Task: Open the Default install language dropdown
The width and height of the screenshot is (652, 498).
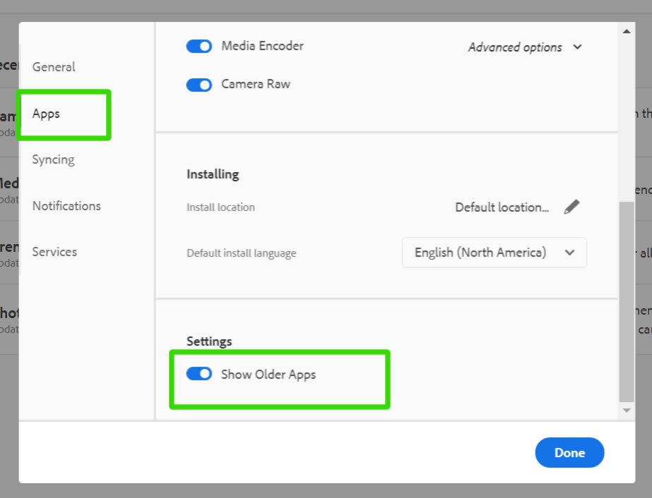Action: coord(494,253)
